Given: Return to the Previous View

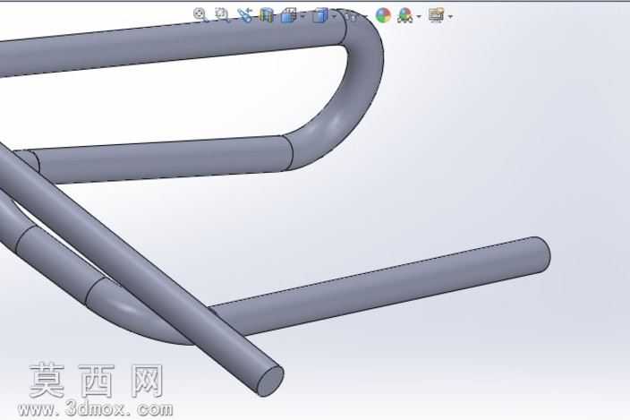Looking at the screenshot, I should click(x=244, y=15).
